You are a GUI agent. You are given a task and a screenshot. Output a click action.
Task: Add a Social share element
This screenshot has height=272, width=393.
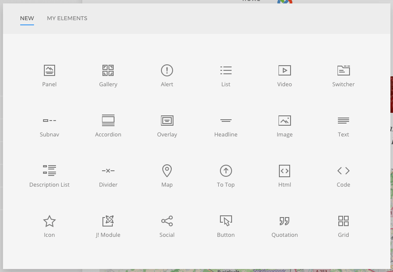pyautogui.click(x=167, y=221)
